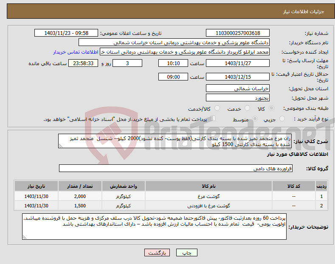Screen dimensions: 335x264
Task: Click the remaining days field showing 3
Action: (127, 63)
